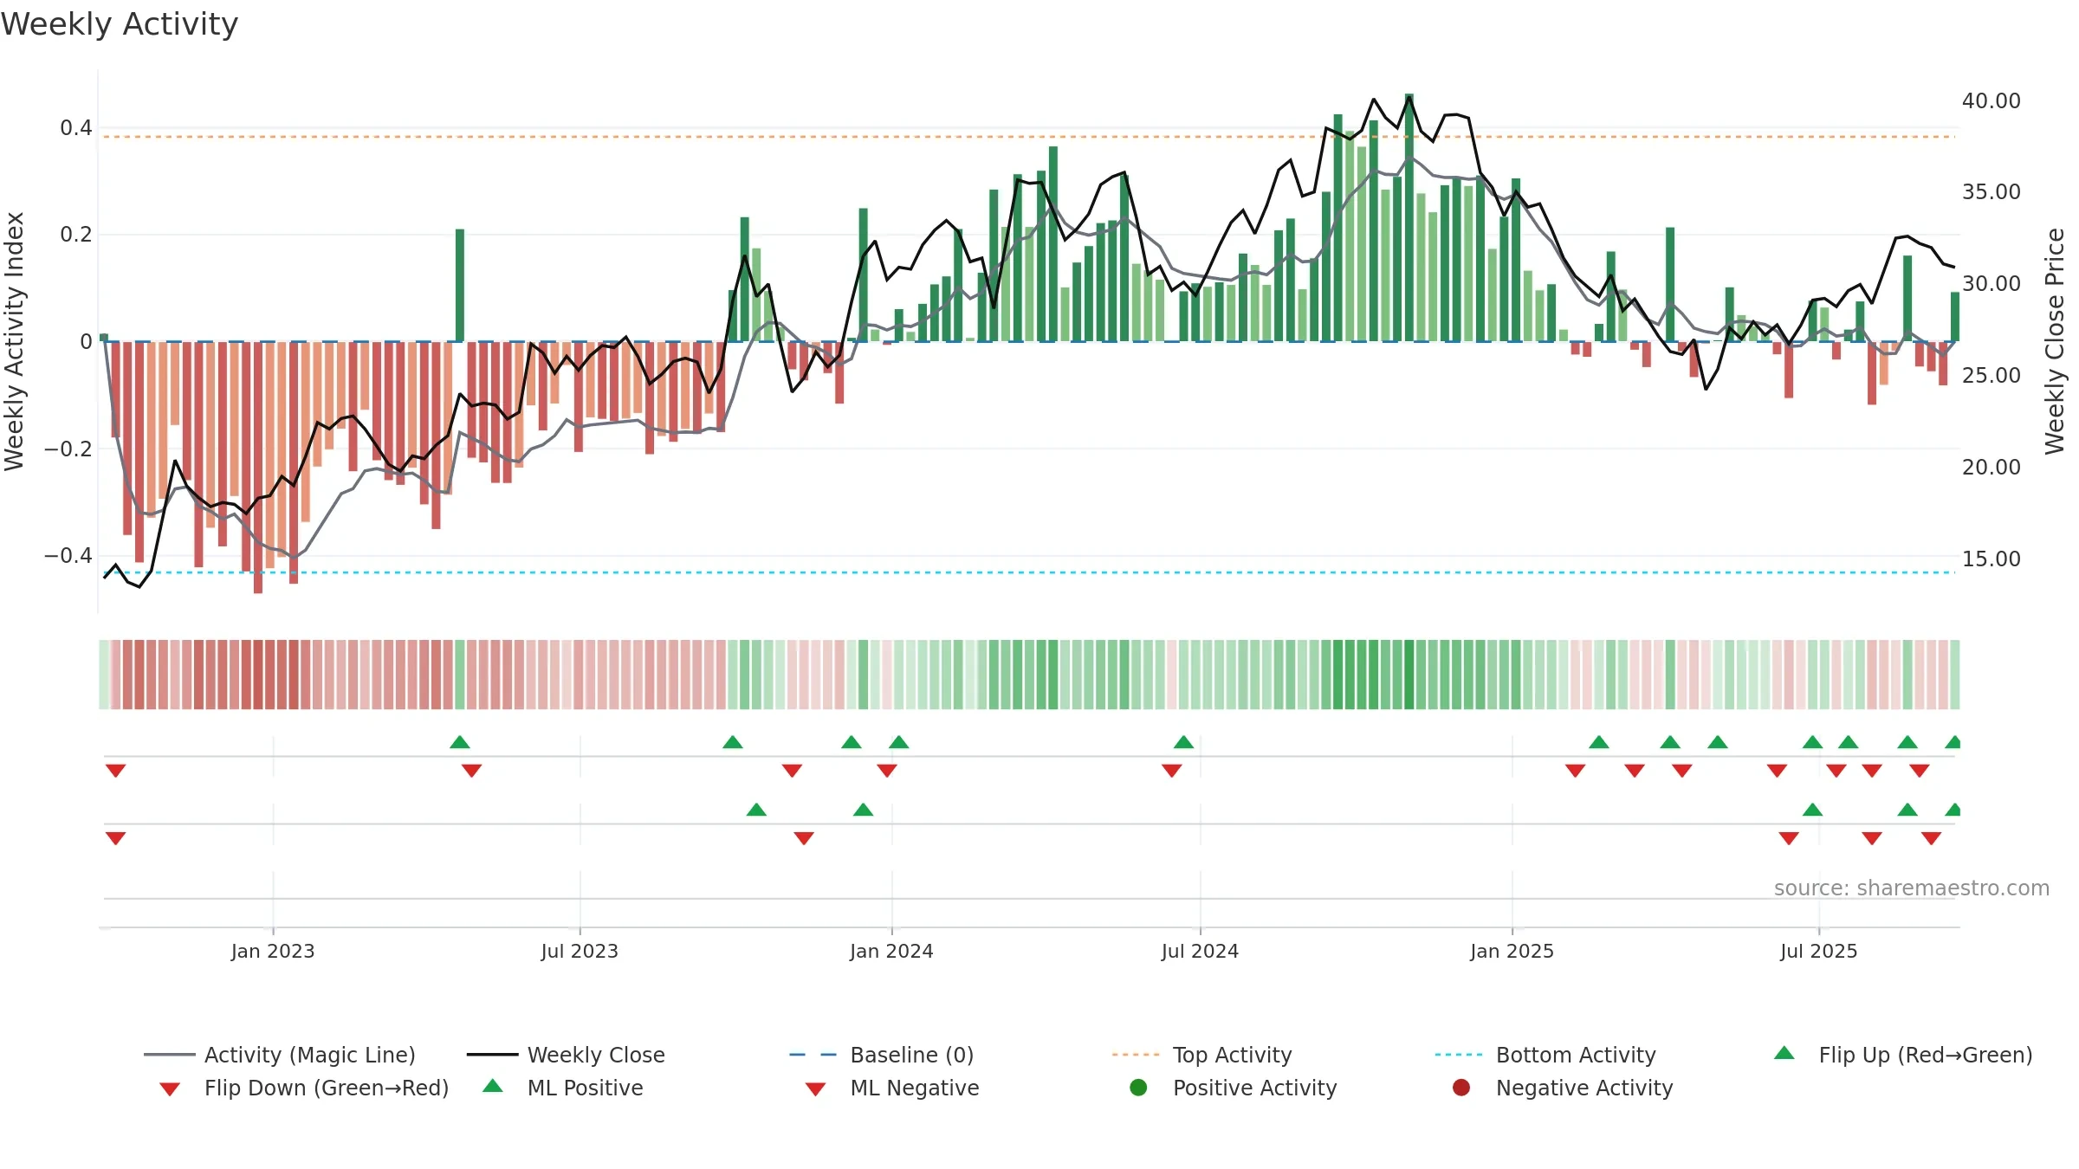This screenshot has width=2079, height=1169.
Task: Click the 35.00 price axis tick
Action: coord(1992,191)
